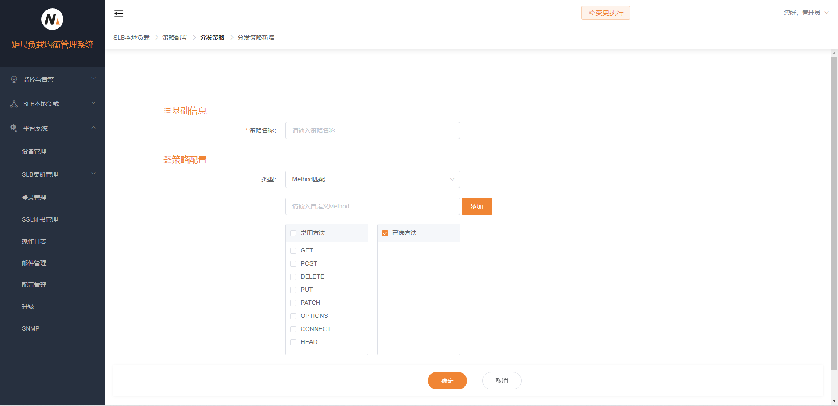
Task: Click the sidebar collapse hamburger icon
Action: pyautogui.click(x=119, y=14)
